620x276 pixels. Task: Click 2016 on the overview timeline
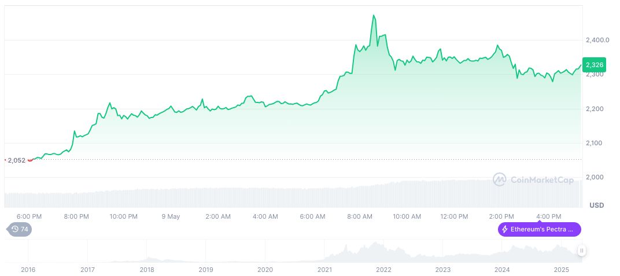[x=28, y=270]
